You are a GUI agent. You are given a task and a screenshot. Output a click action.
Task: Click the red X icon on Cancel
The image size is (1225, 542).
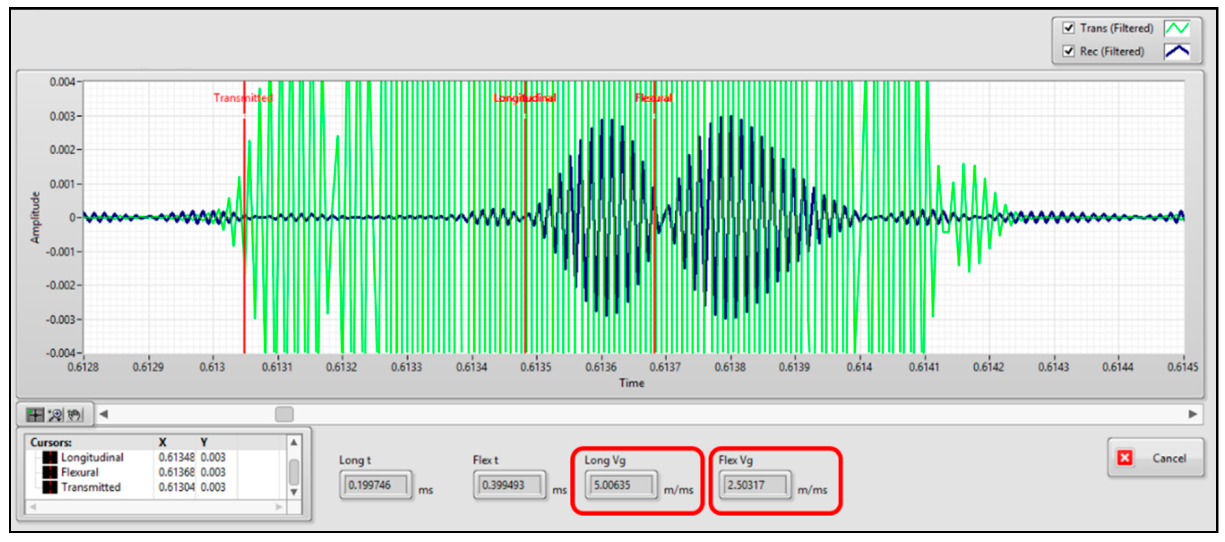[1125, 458]
